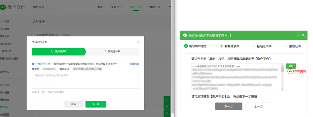
Task: Go to the 营销中心 navigation tab
Action: click(x=155, y=7)
